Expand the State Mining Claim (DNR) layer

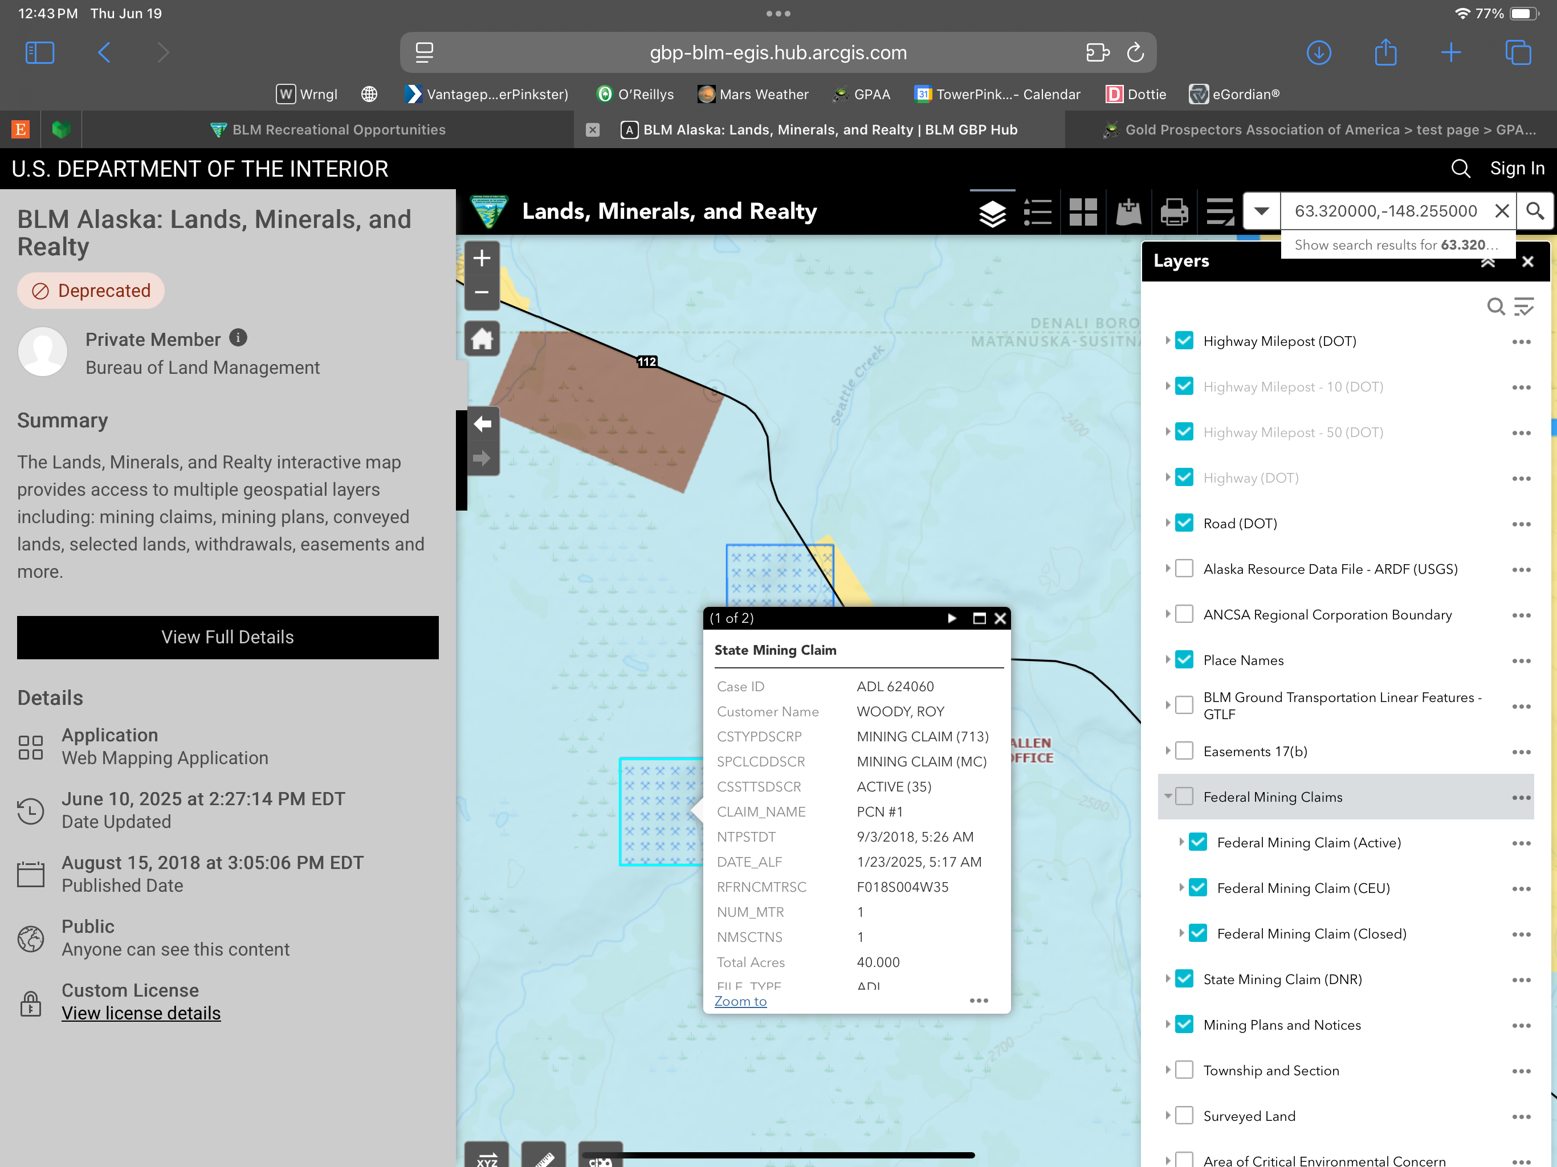coord(1168,979)
